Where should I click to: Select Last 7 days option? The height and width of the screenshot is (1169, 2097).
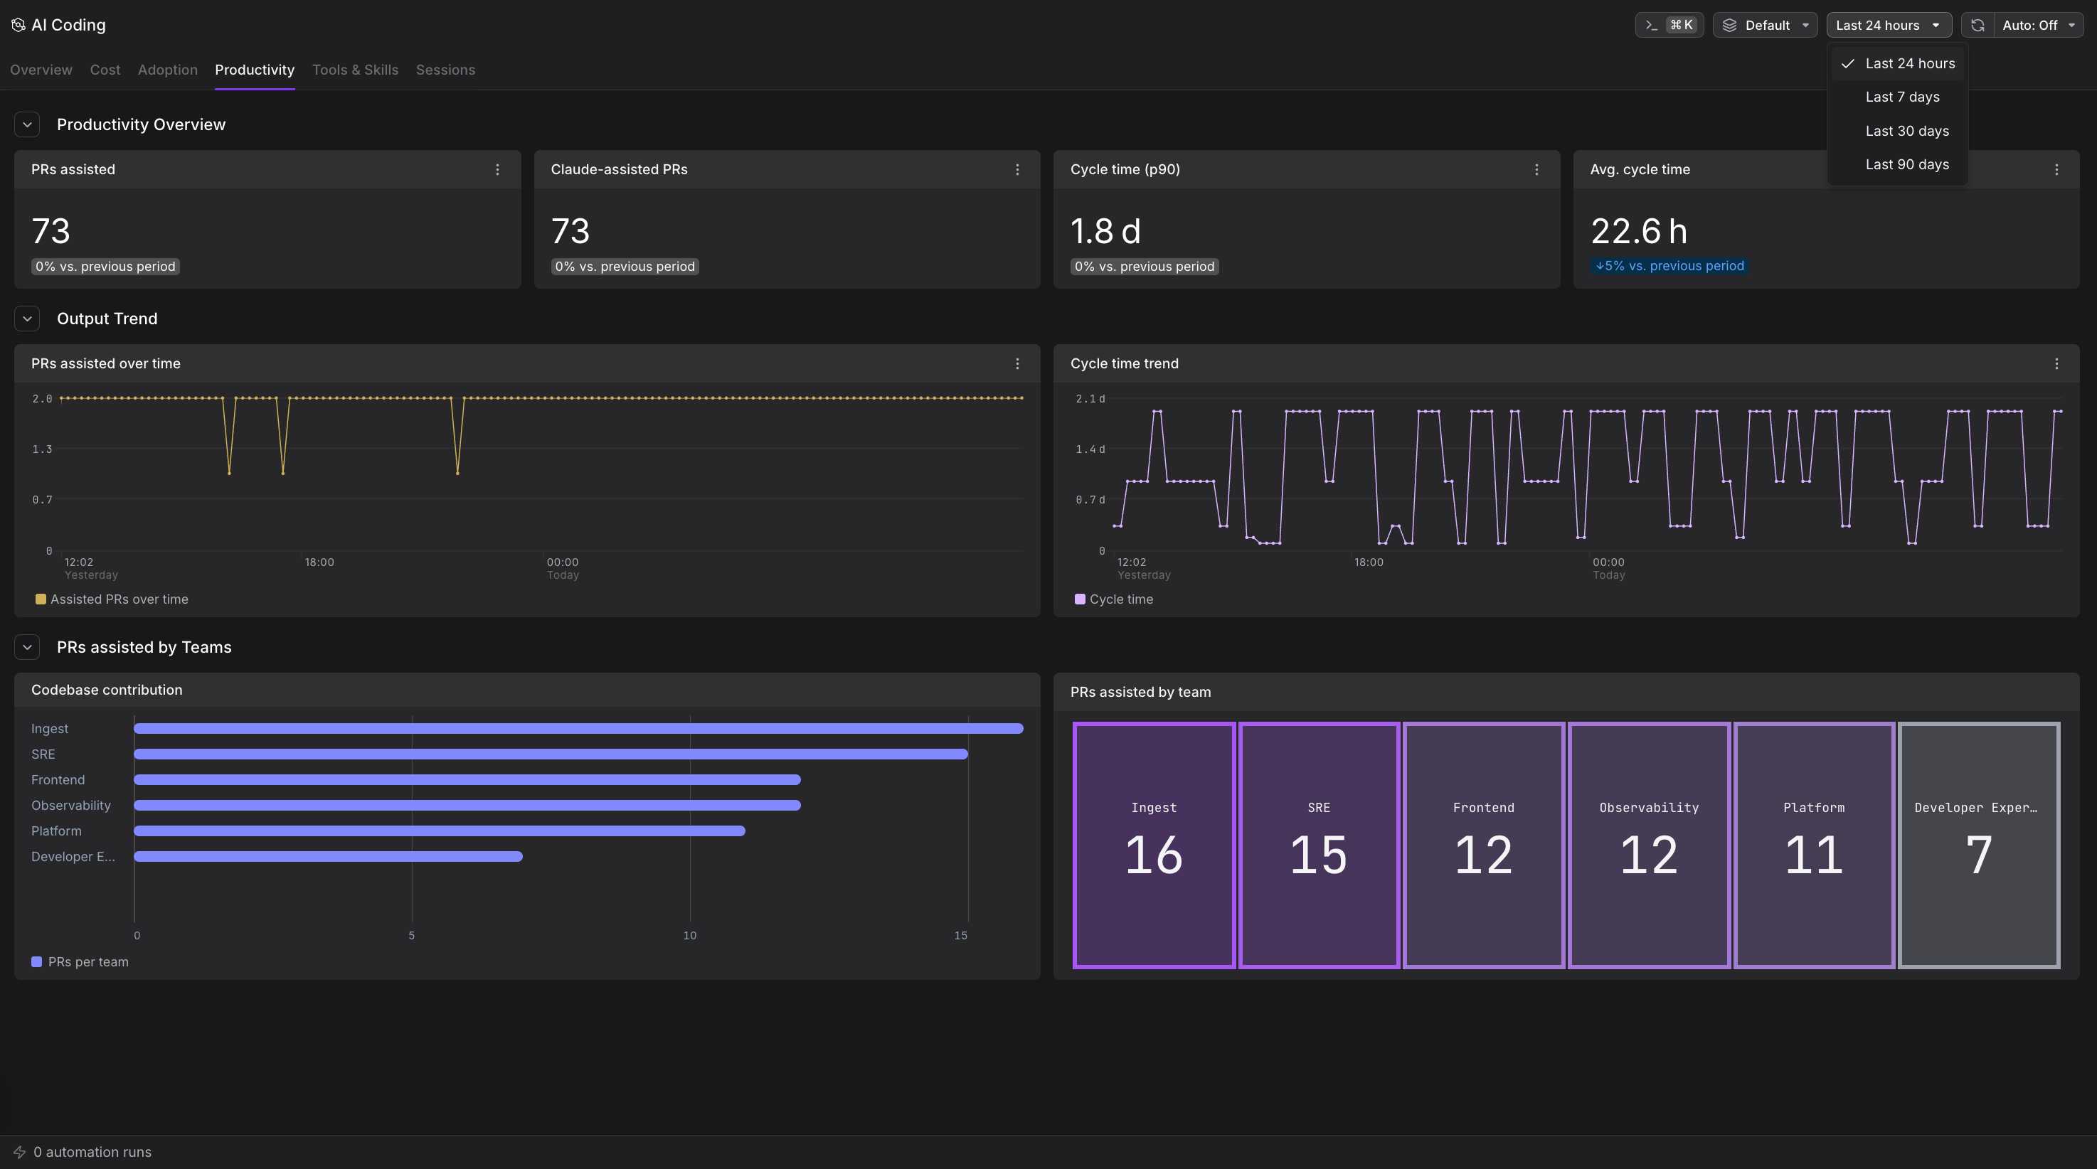click(1898, 97)
